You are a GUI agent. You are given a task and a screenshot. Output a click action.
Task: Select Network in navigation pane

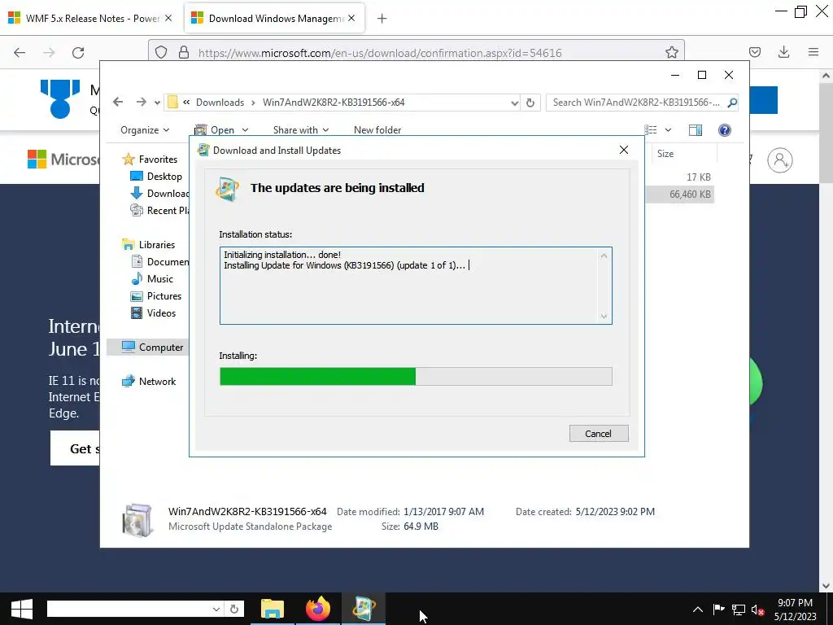point(150,382)
